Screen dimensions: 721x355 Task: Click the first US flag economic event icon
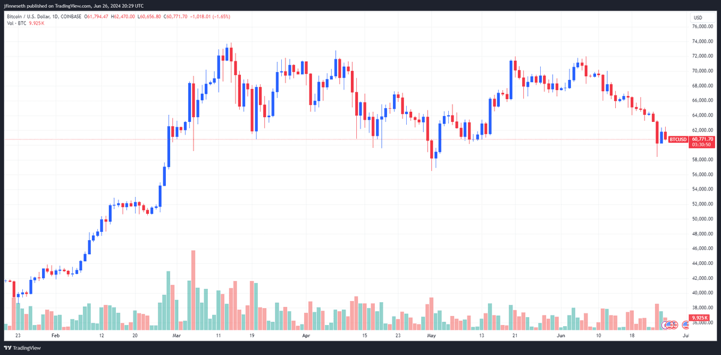click(x=669, y=325)
